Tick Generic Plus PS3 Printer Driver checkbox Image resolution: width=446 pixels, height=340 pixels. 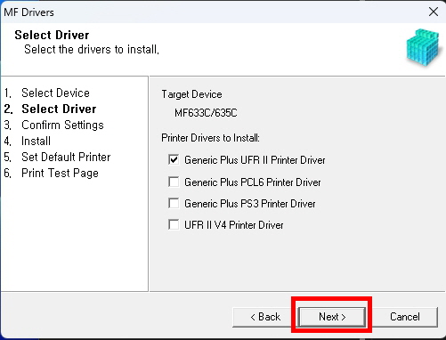pyautogui.click(x=174, y=204)
